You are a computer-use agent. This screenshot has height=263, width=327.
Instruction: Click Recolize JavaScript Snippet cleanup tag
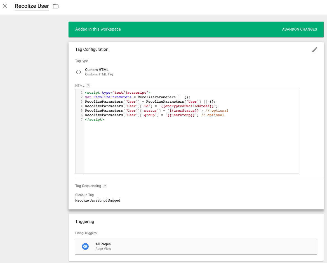click(98, 200)
